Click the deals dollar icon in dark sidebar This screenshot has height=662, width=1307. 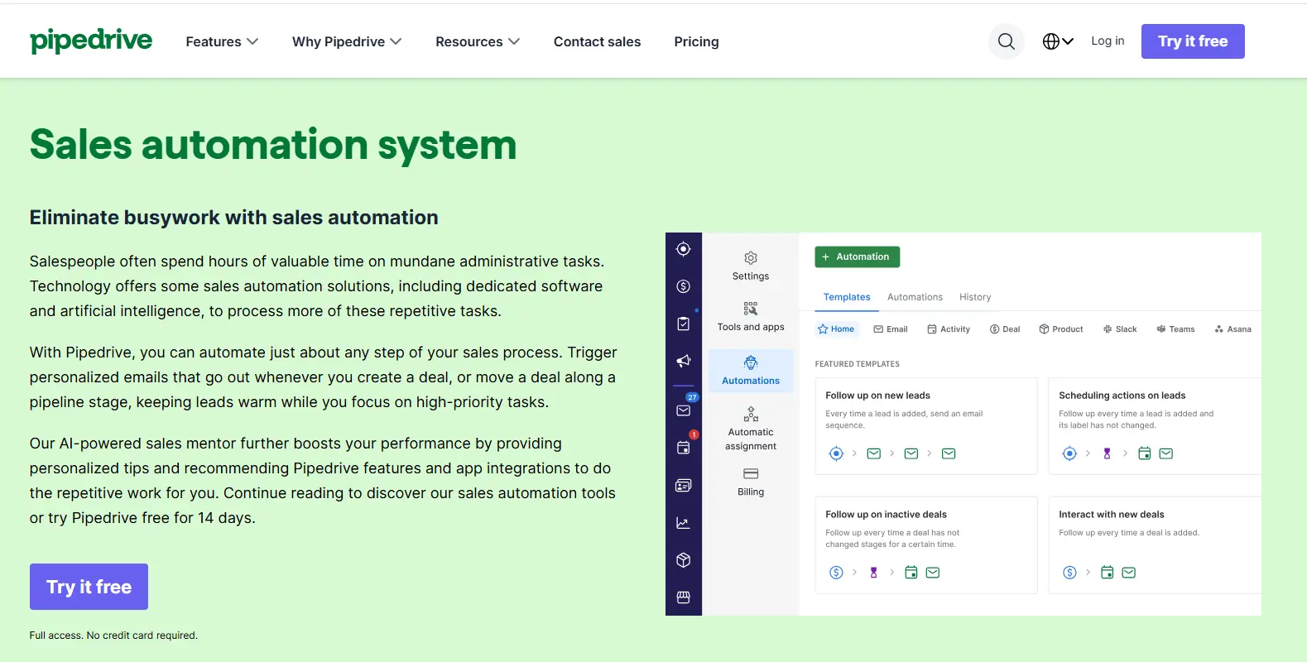point(683,286)
